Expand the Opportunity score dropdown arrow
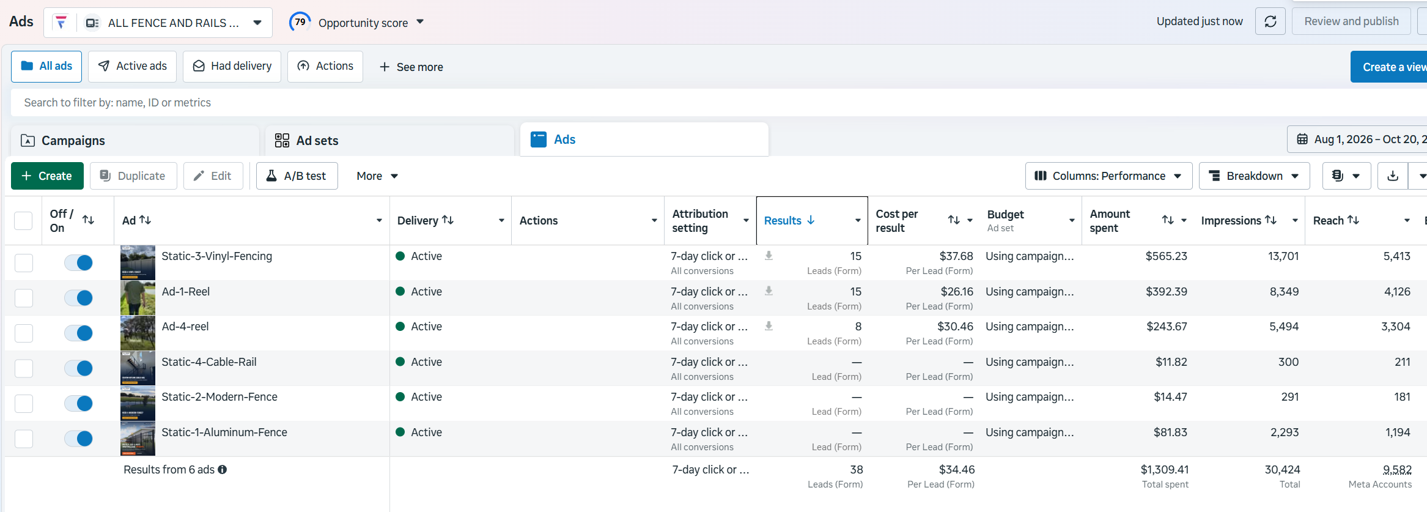Screen dimensions: 1427x512 click(420, 22)
